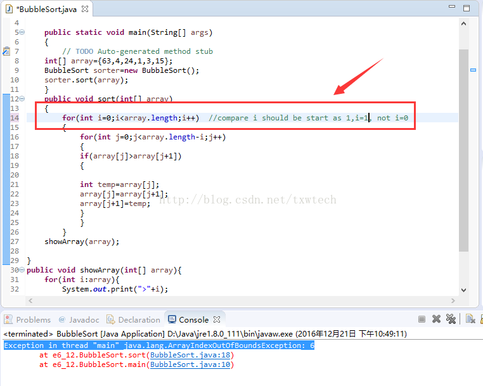483x386 pixels.
Task: Select the Console view tab
Action: tap(188, 320)
